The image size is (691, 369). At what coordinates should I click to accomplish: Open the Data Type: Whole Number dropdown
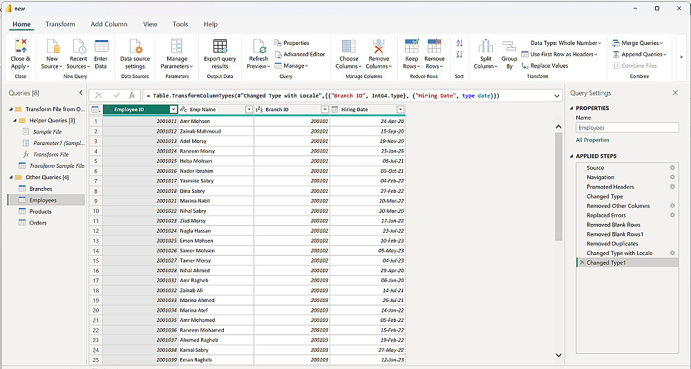[x=565, y=43]
